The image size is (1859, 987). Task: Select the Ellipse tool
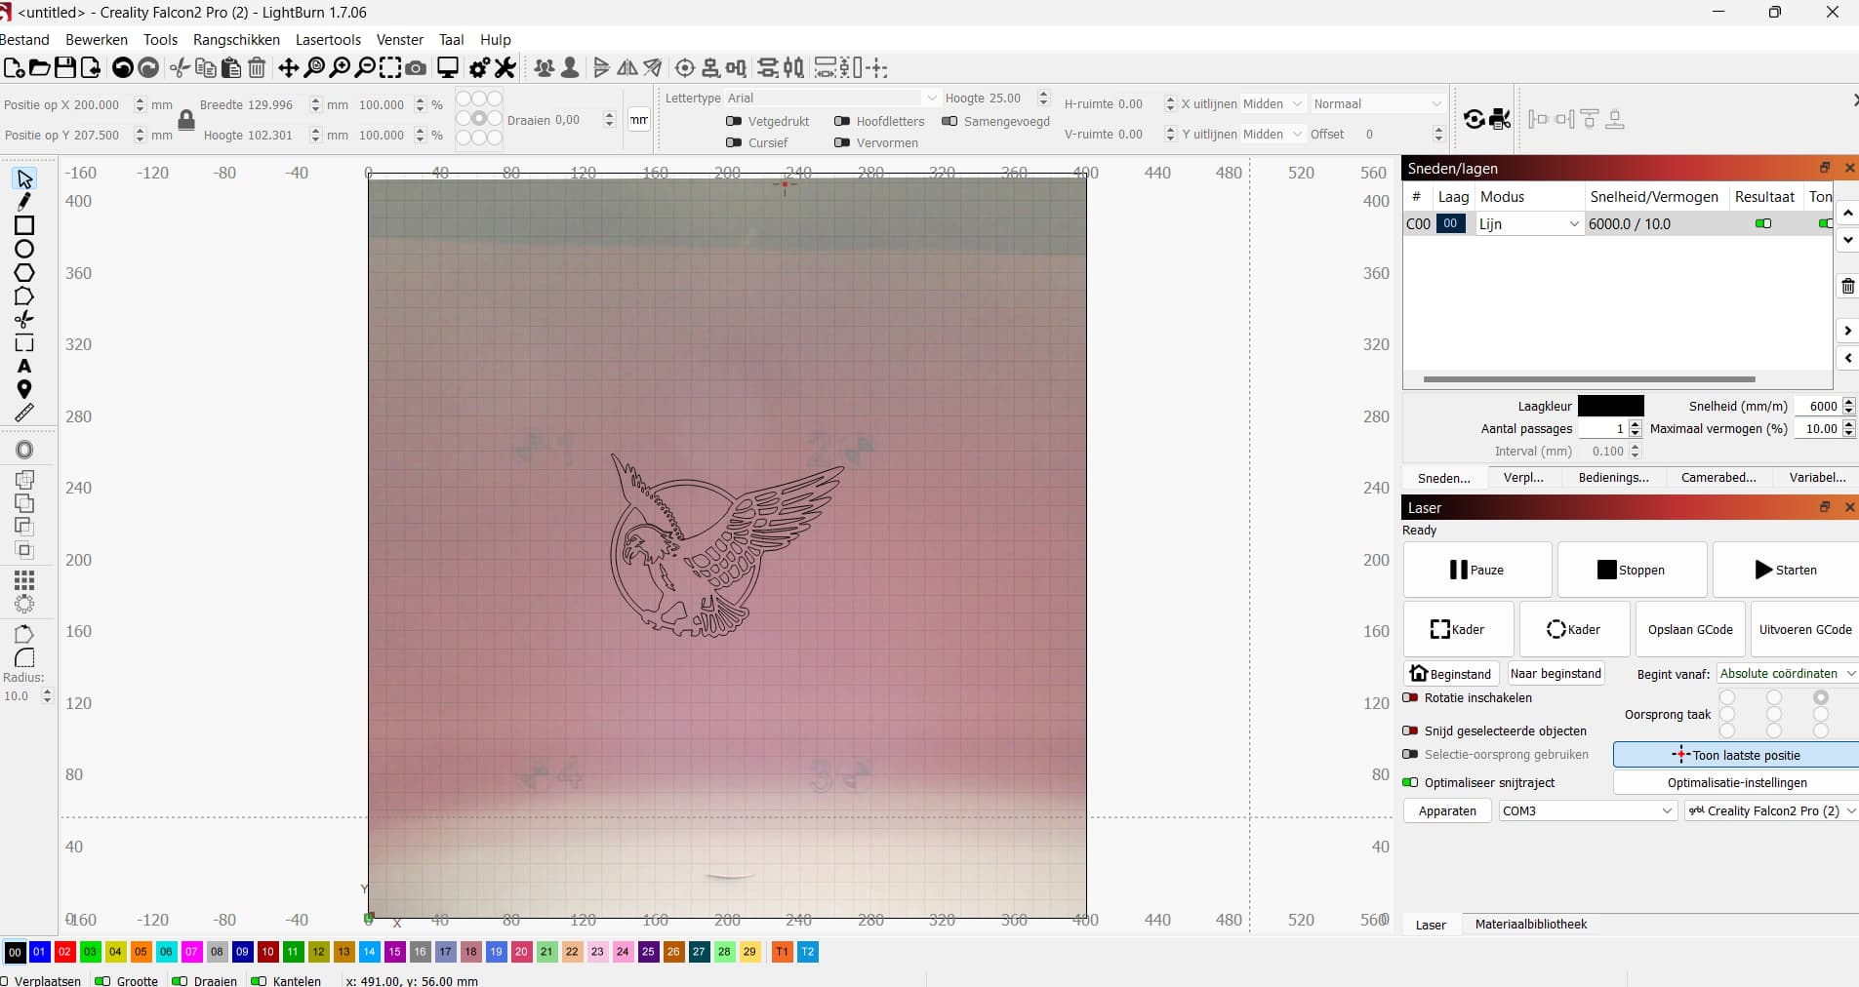coord(24,249)
